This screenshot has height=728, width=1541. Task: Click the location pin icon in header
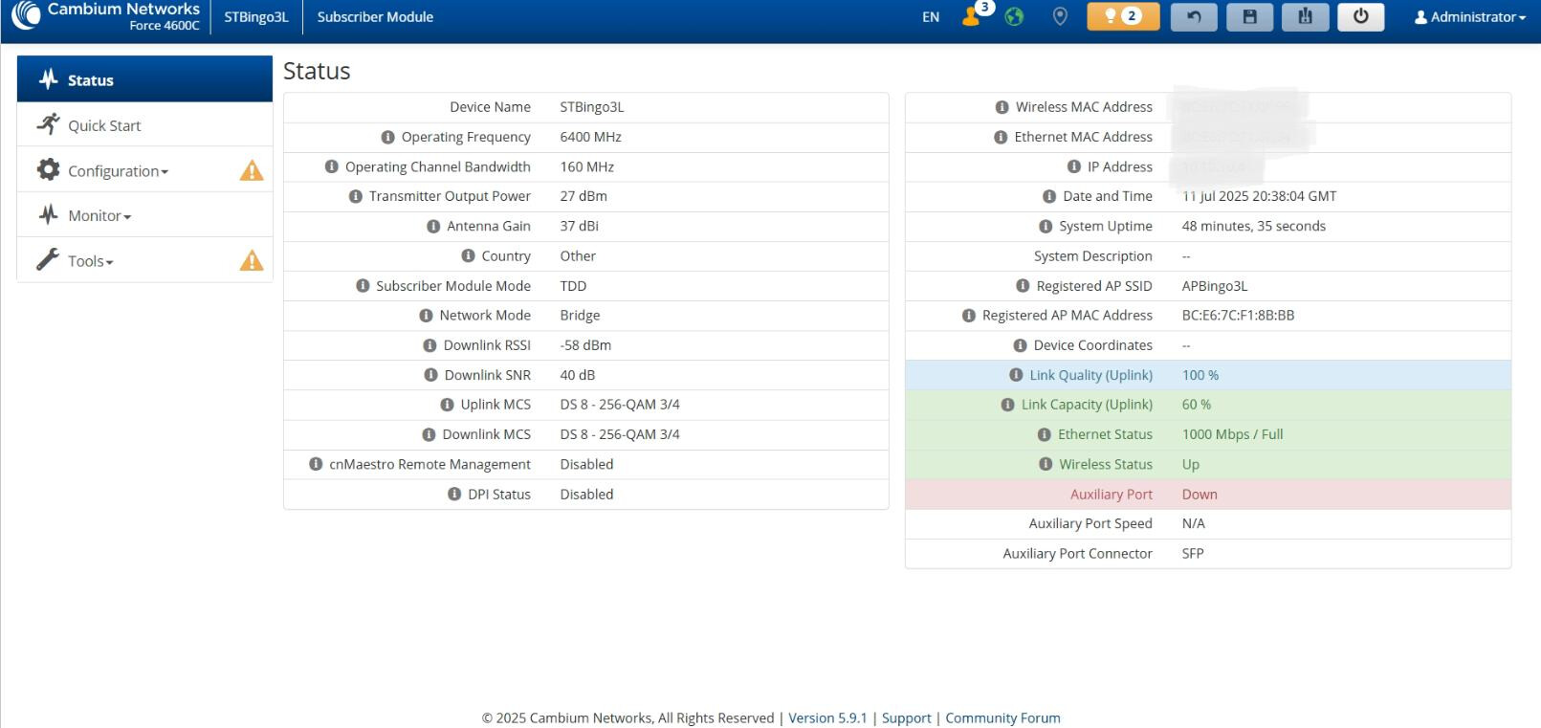(1059, 16)
